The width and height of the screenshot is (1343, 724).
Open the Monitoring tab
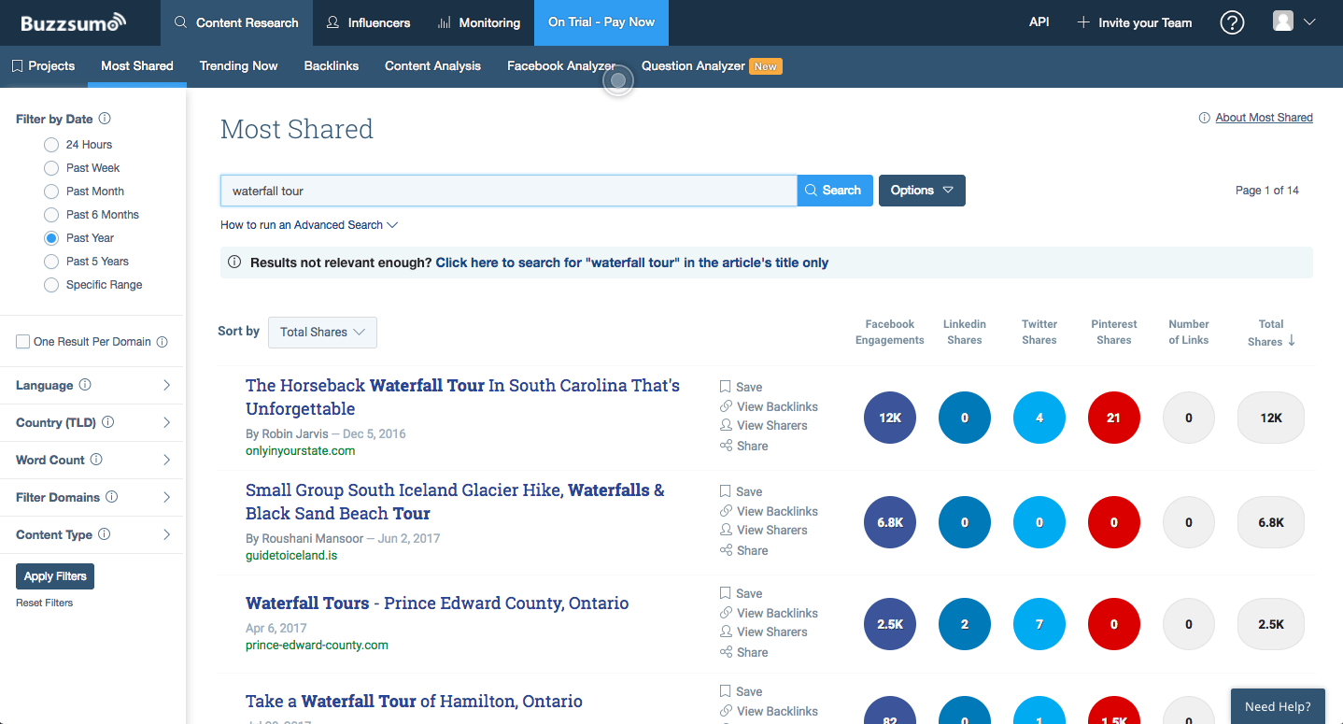point(479,22)
